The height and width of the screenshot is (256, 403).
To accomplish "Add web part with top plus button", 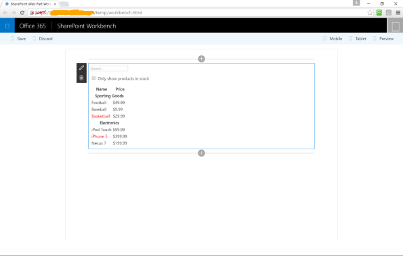I will [202, 59].
